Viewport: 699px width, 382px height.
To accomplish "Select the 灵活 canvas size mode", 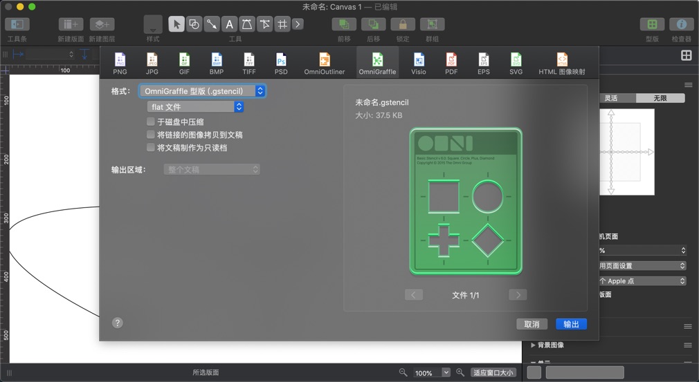I will tap(617, 98).
